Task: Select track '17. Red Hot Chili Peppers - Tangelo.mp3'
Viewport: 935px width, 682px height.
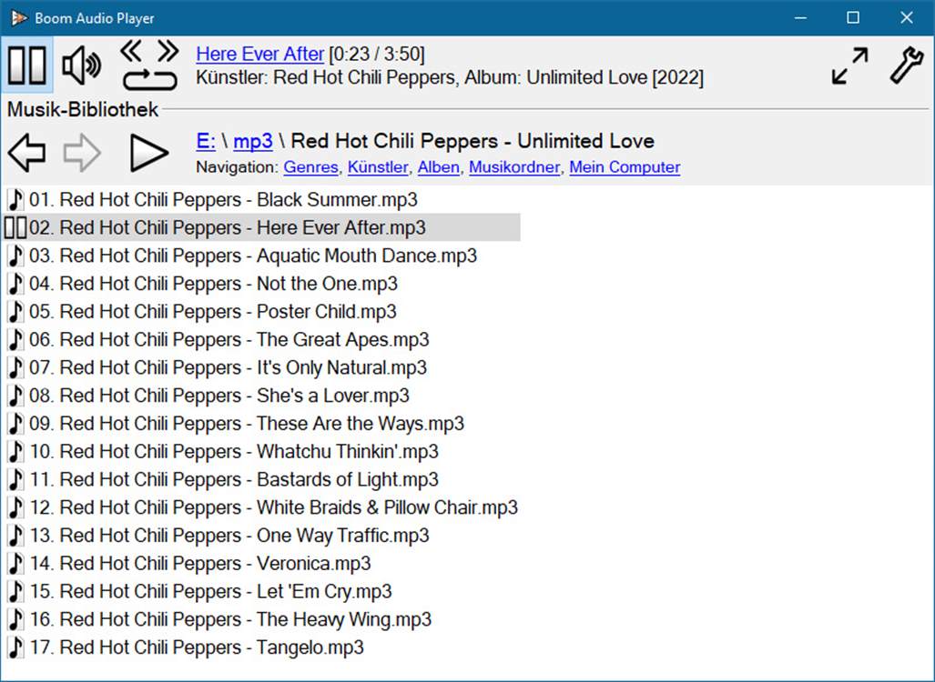Action: point(196,647)
